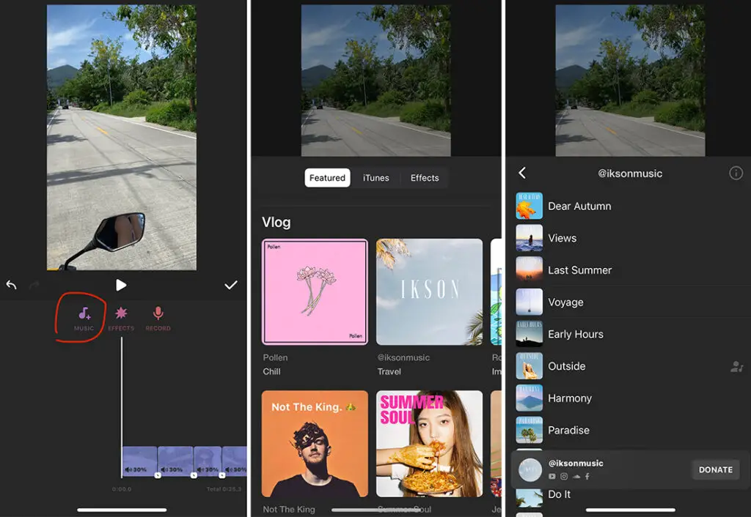Select the track Last Summer
This screenshot has width=751, height=517.
629,270
